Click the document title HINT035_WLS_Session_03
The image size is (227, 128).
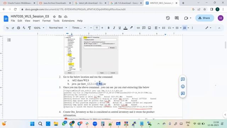[x=30, y=16]
